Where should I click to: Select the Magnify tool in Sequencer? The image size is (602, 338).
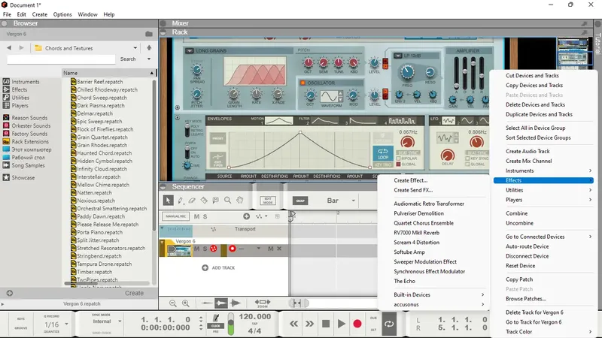point(228,200)
